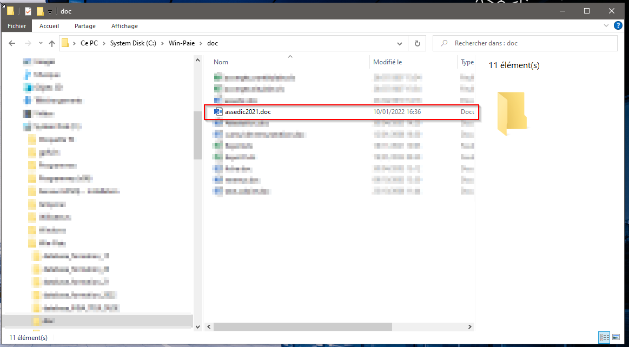Sort files by Modifié le column

[x=387, y=62]
